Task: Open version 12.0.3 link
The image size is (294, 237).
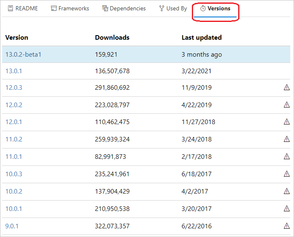Action: pos(14,88)
